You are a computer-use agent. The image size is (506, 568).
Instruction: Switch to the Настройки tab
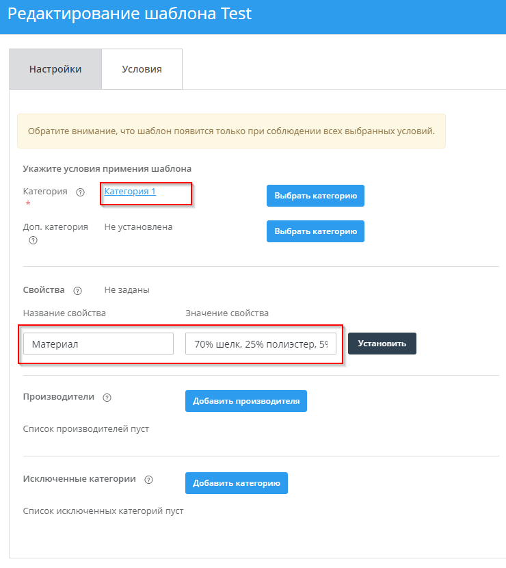point(55,69)
